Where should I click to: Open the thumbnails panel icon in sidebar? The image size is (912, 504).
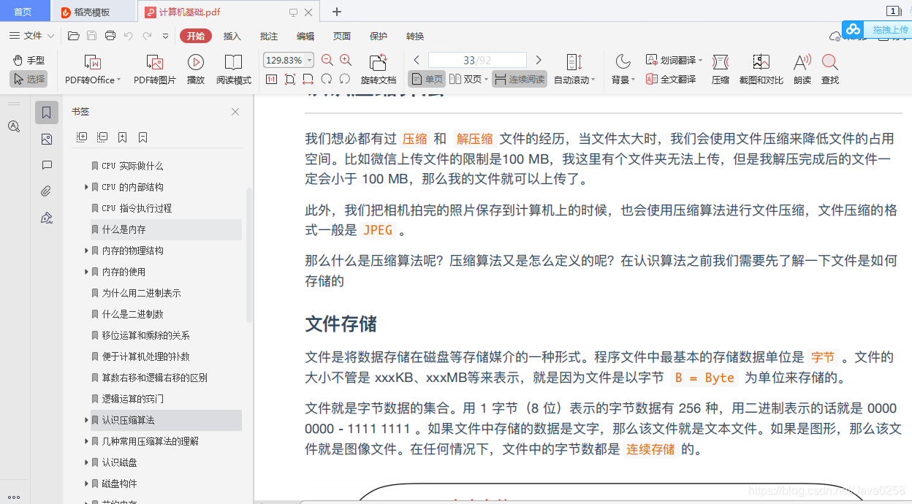point(47,139)
